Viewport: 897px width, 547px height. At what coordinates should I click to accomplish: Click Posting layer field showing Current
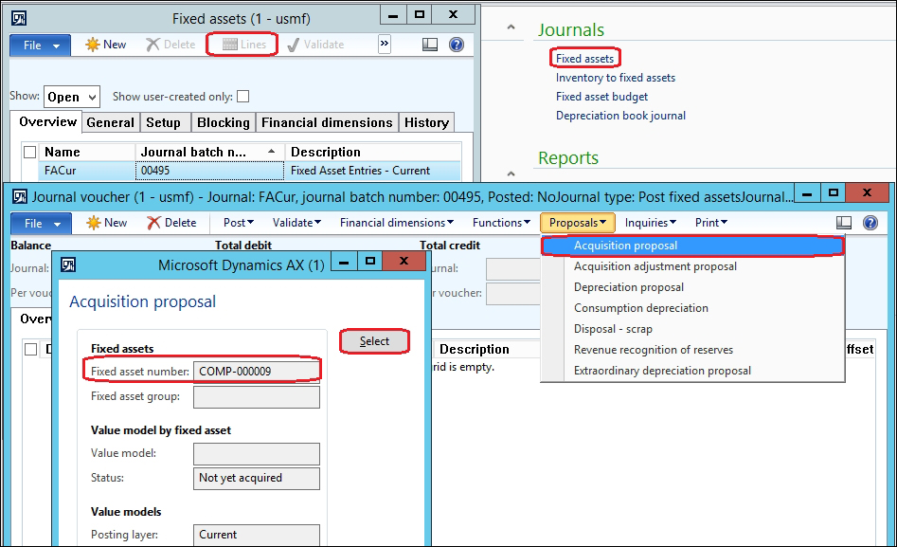(257, 535)
